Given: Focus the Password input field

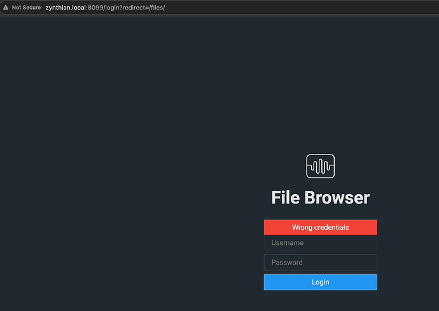Looking at the screenshot, I should tap(320, 262).
